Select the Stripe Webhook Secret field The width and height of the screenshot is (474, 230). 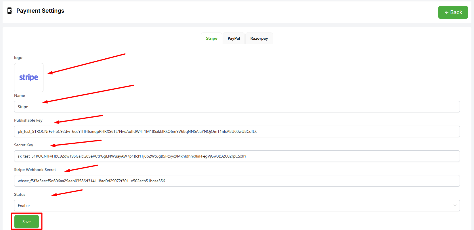237,181
